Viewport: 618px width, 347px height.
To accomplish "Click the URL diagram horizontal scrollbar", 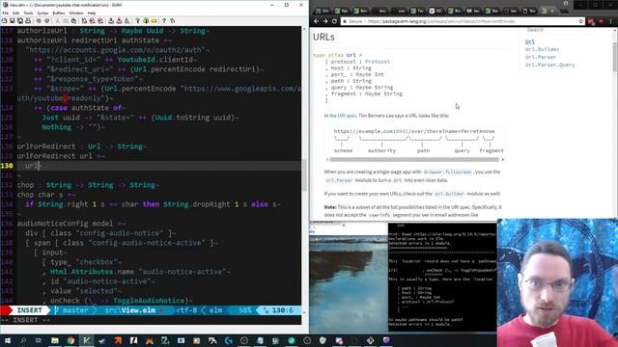I will pos(415,160).
